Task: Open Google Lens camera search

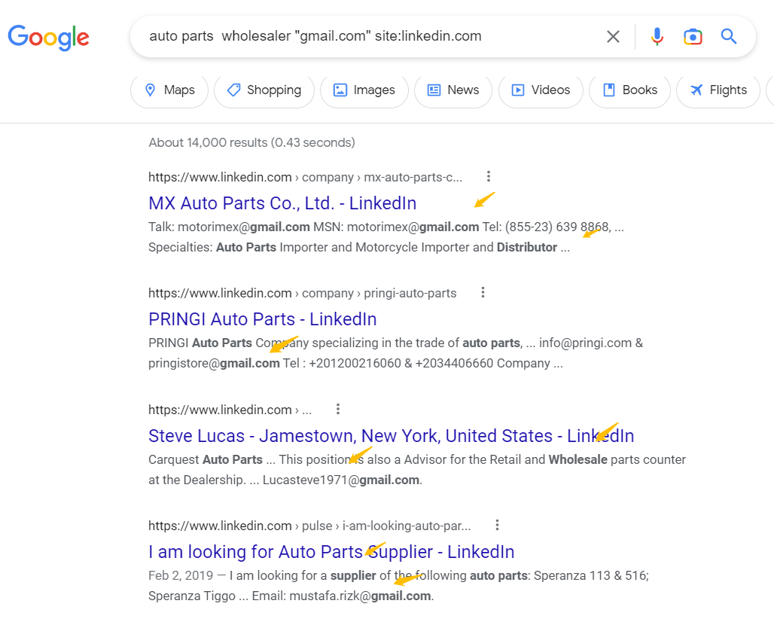Action: [x=693, y=36]
